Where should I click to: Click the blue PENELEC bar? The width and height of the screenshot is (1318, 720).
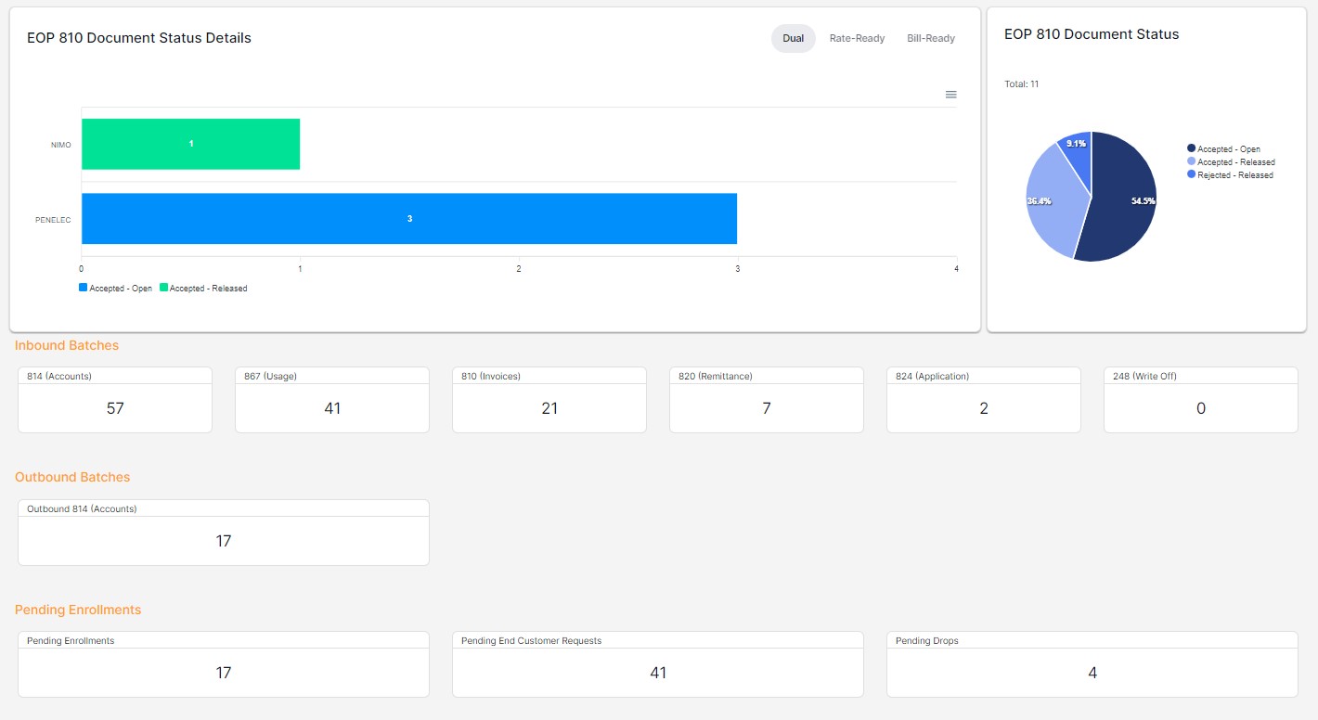tap(408, 219)
